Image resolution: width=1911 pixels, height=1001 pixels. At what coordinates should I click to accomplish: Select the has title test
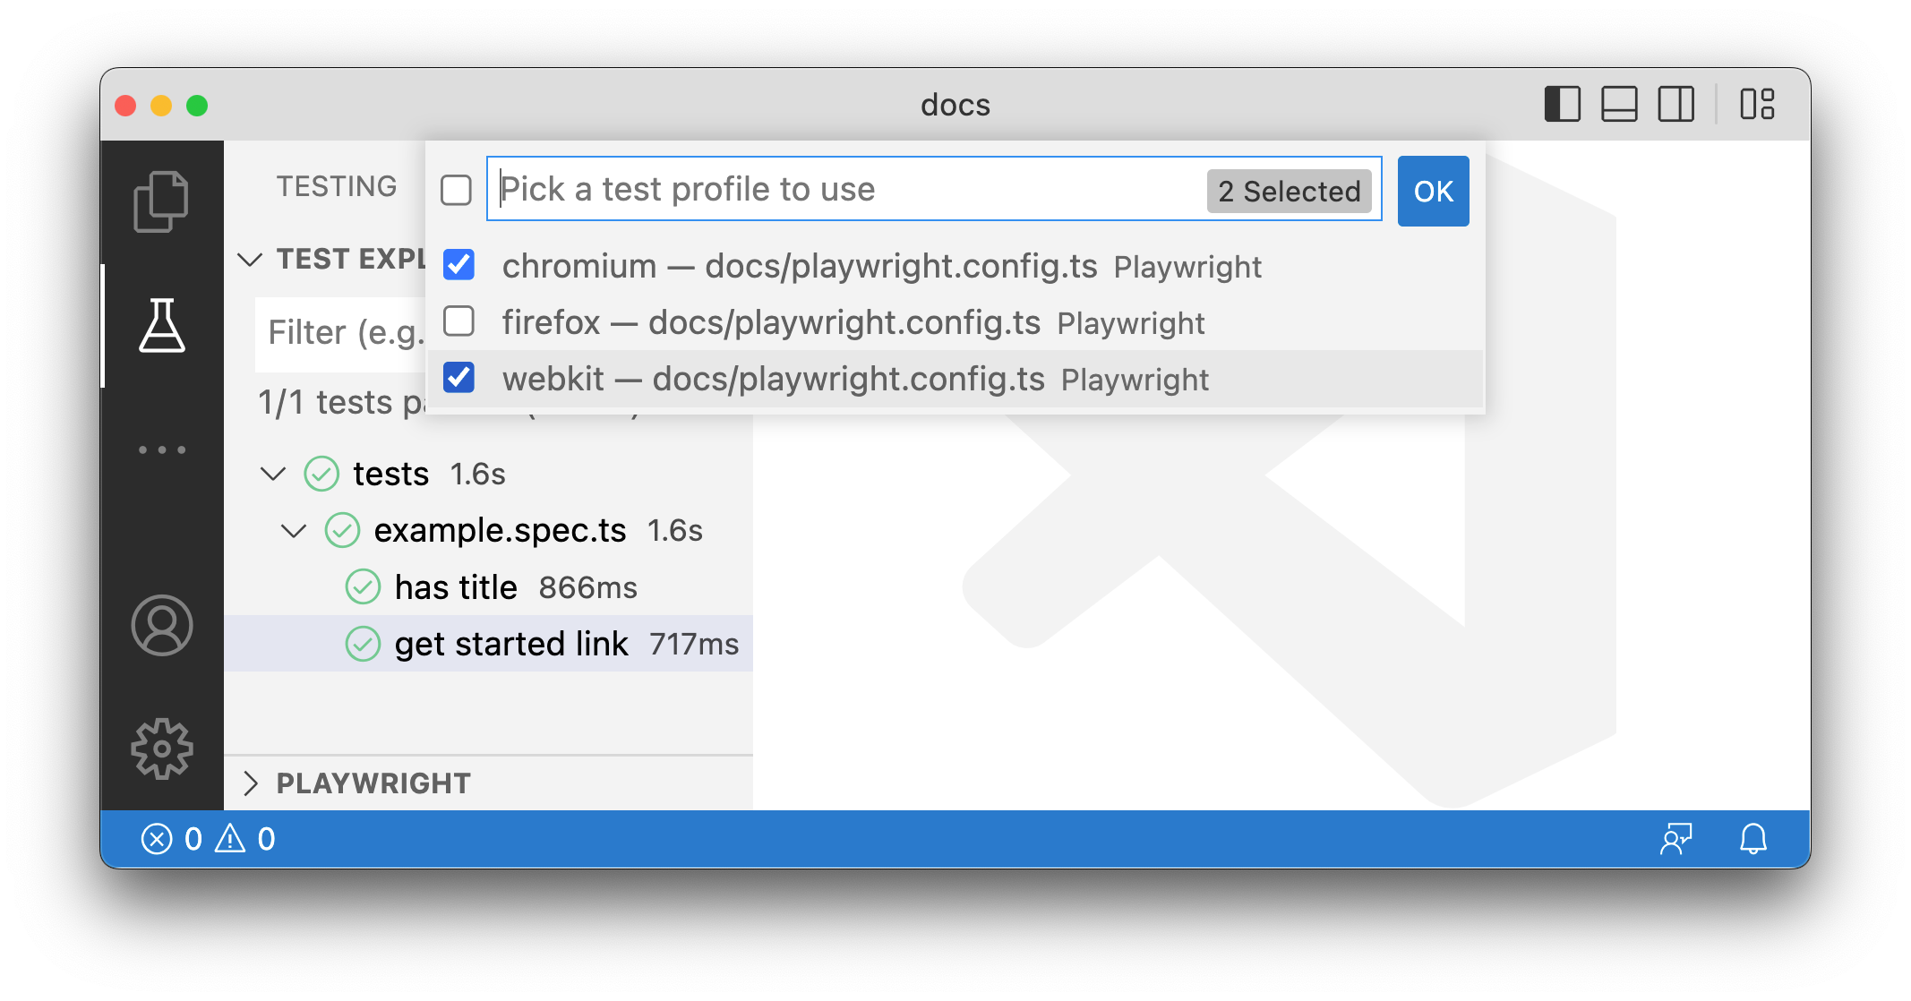[488, 587]
